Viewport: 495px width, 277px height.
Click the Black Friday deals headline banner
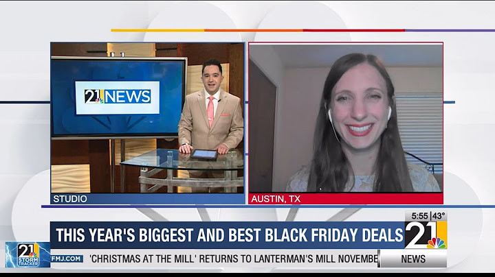tap(228, 235)
